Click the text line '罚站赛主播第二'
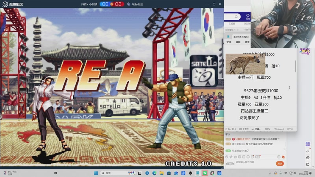This screenshot has width=315, height=177. (x=254, y=111)
